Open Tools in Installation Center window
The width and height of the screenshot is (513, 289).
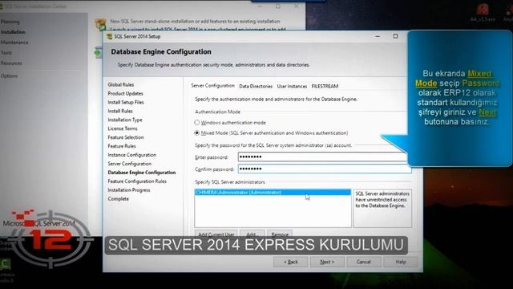6,52
